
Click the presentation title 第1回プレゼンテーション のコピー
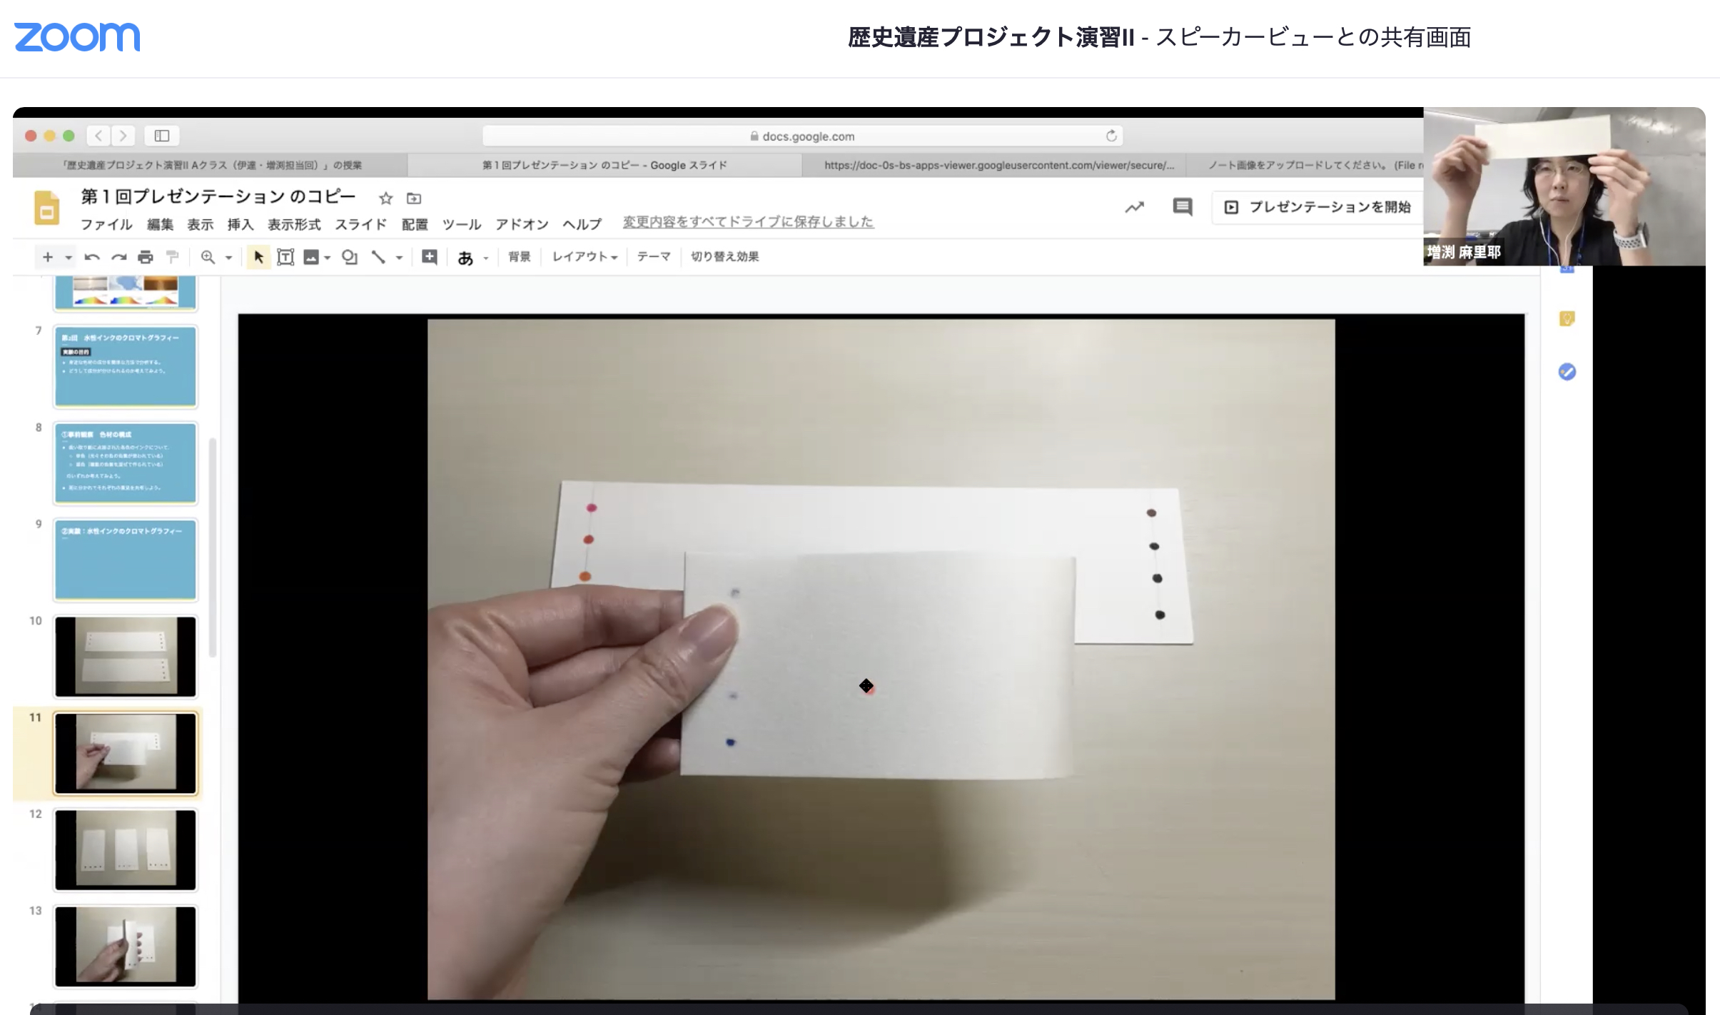pos(218,196)
